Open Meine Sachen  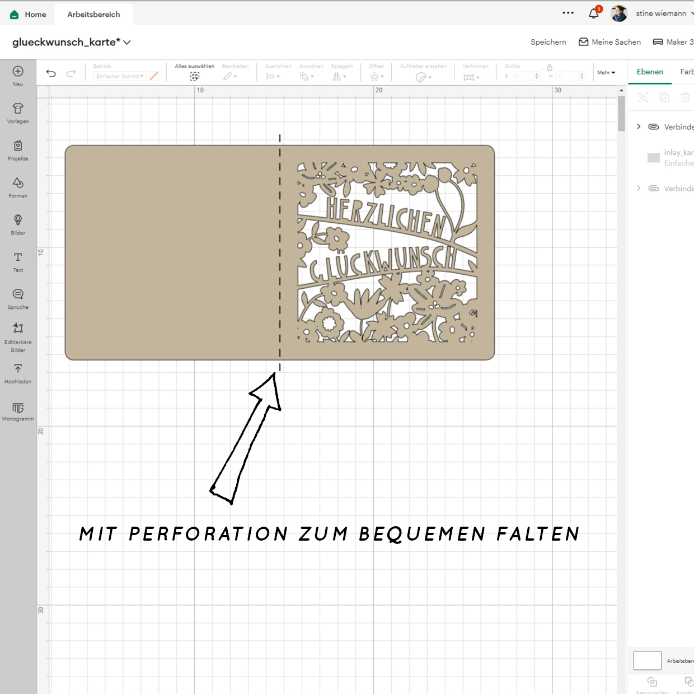609,42
